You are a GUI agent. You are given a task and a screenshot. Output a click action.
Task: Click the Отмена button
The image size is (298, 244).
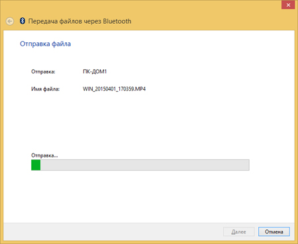[x=274, y=231]
